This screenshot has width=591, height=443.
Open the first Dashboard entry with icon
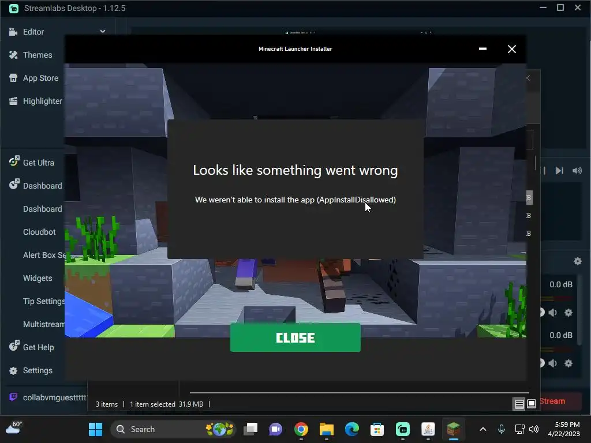pyautogui.click(x=42, y=186)
